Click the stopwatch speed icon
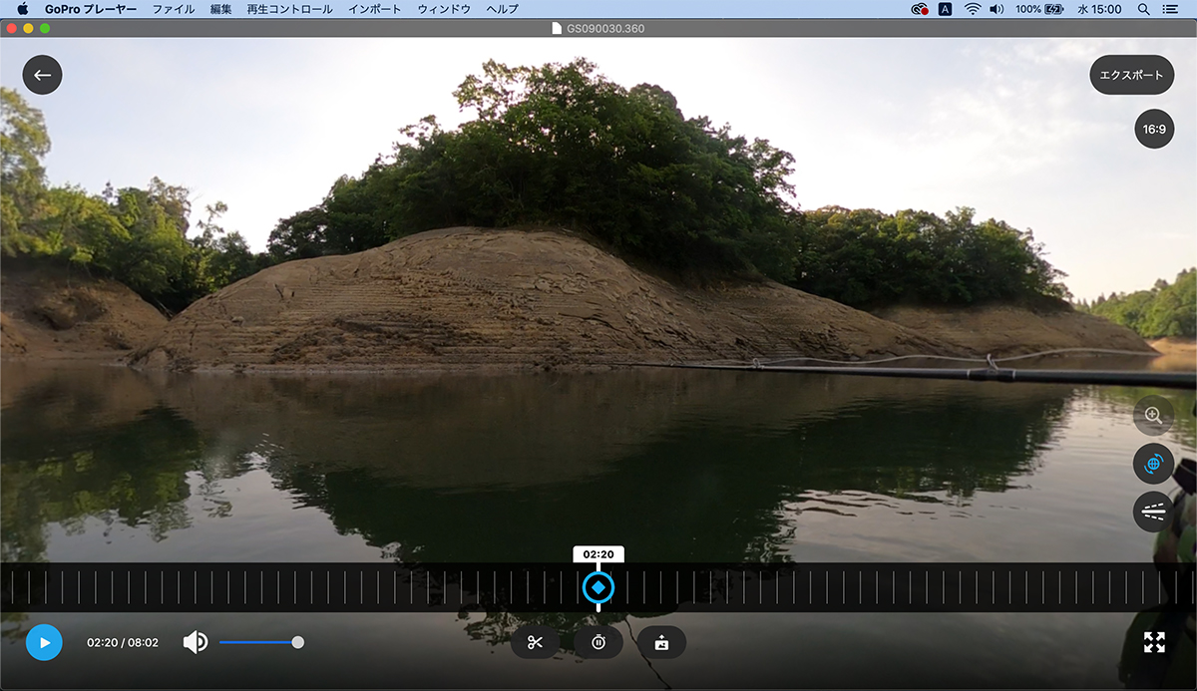The width and height of the screenshot is (1197, 691). pos(598,642)
